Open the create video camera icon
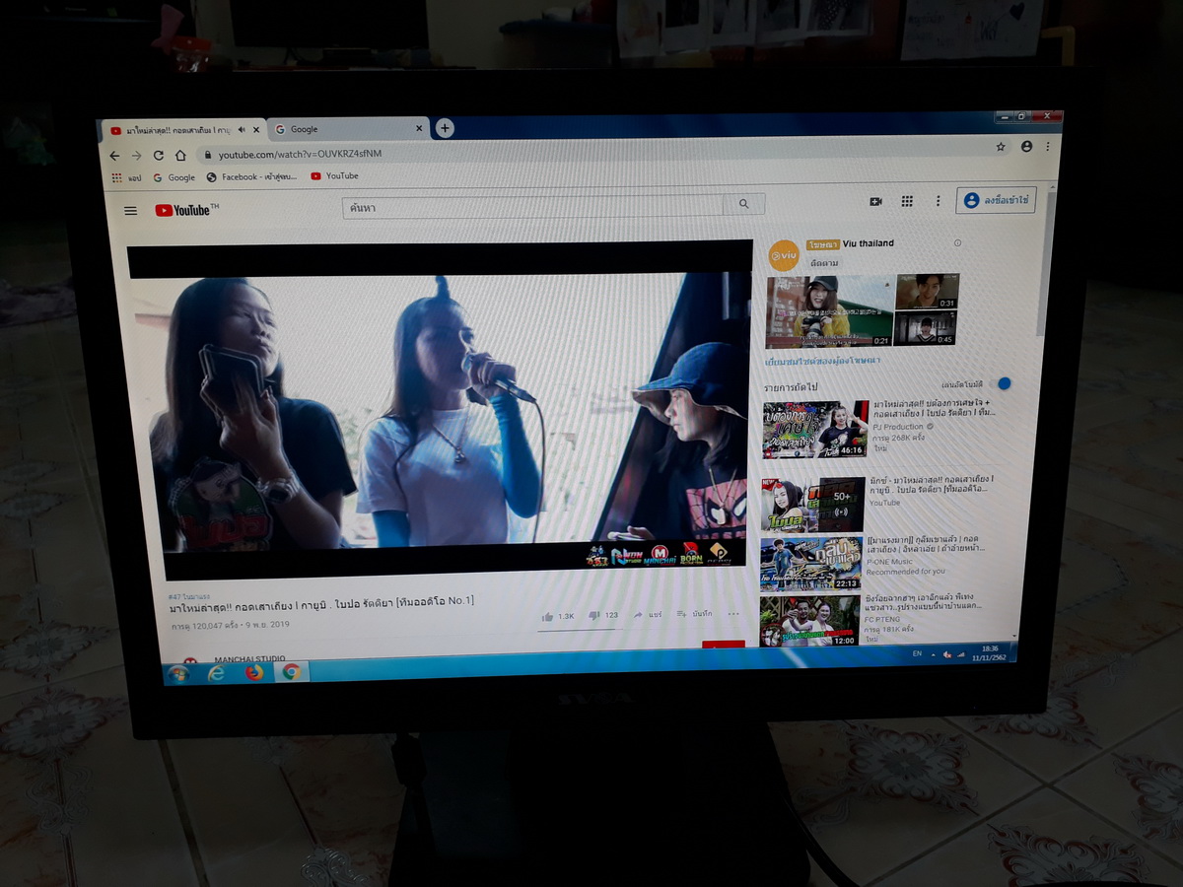 (x=875, y=201)
